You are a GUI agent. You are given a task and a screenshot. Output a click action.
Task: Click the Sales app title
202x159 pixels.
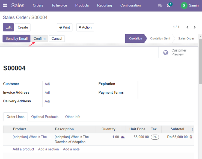click(18, 5)
